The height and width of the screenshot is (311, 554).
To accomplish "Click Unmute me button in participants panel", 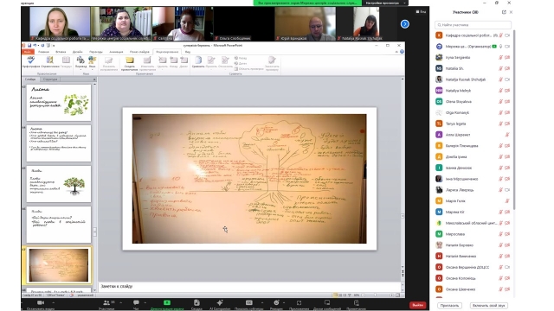I will tap(489, 305).
